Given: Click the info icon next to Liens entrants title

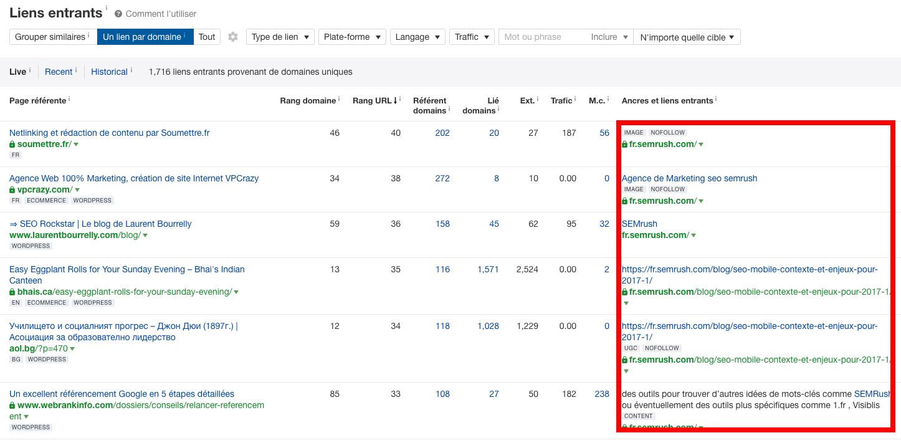Looking at the screenshot, I should point(107,7).
